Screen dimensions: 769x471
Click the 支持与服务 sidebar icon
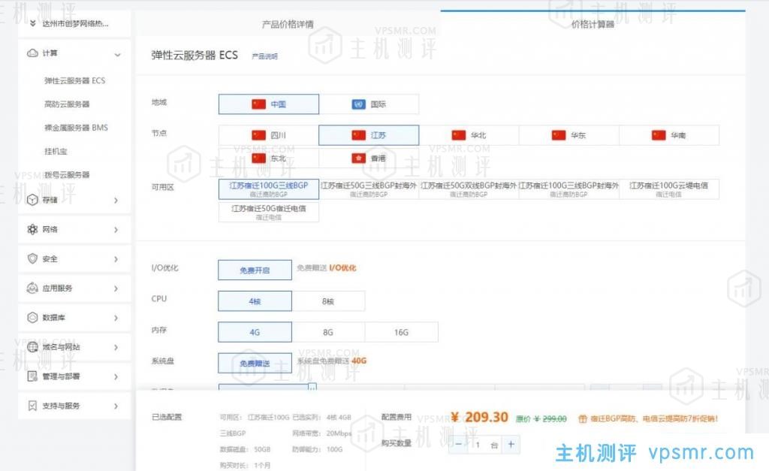tap(32, 406)
